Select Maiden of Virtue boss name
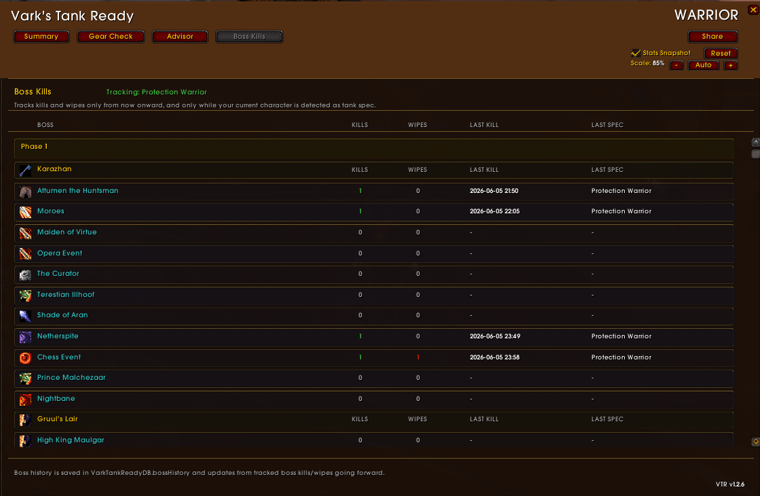This screenshot has width=760, height=496. point(67,232)
